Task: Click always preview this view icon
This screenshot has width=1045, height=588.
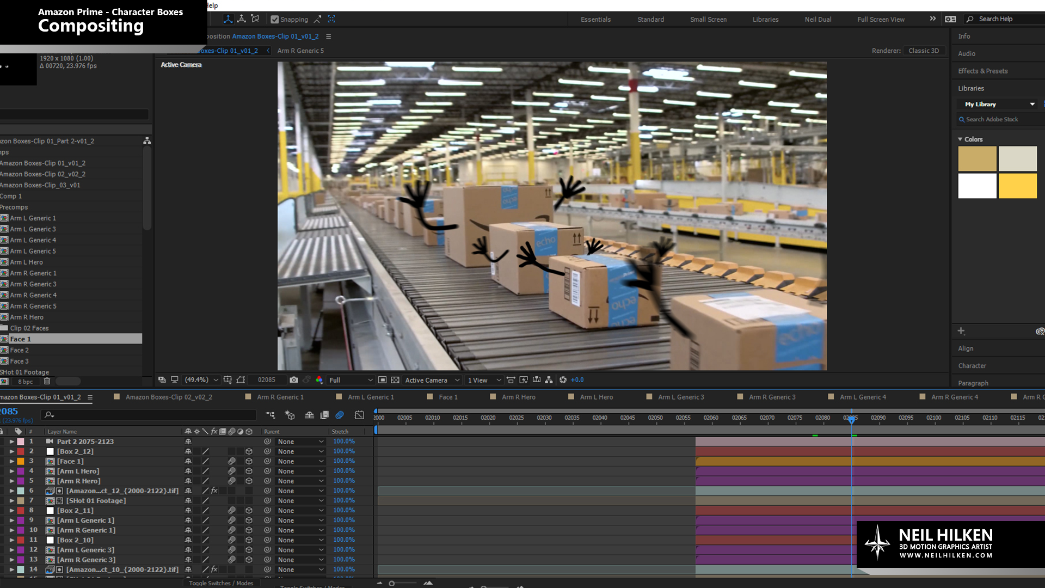Action: click(x=162, y=379)
